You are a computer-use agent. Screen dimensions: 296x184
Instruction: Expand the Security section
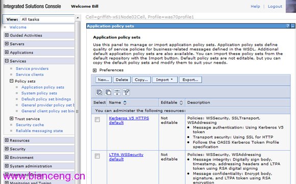(x=7, y=149)
